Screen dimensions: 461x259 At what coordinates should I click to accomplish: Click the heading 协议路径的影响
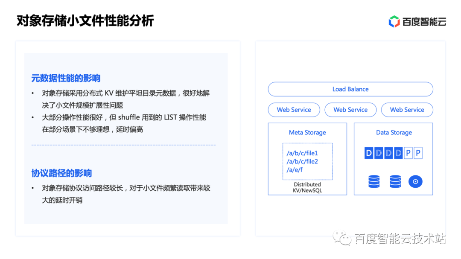(61, 173)
